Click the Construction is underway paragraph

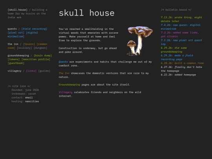click(88, 50)
